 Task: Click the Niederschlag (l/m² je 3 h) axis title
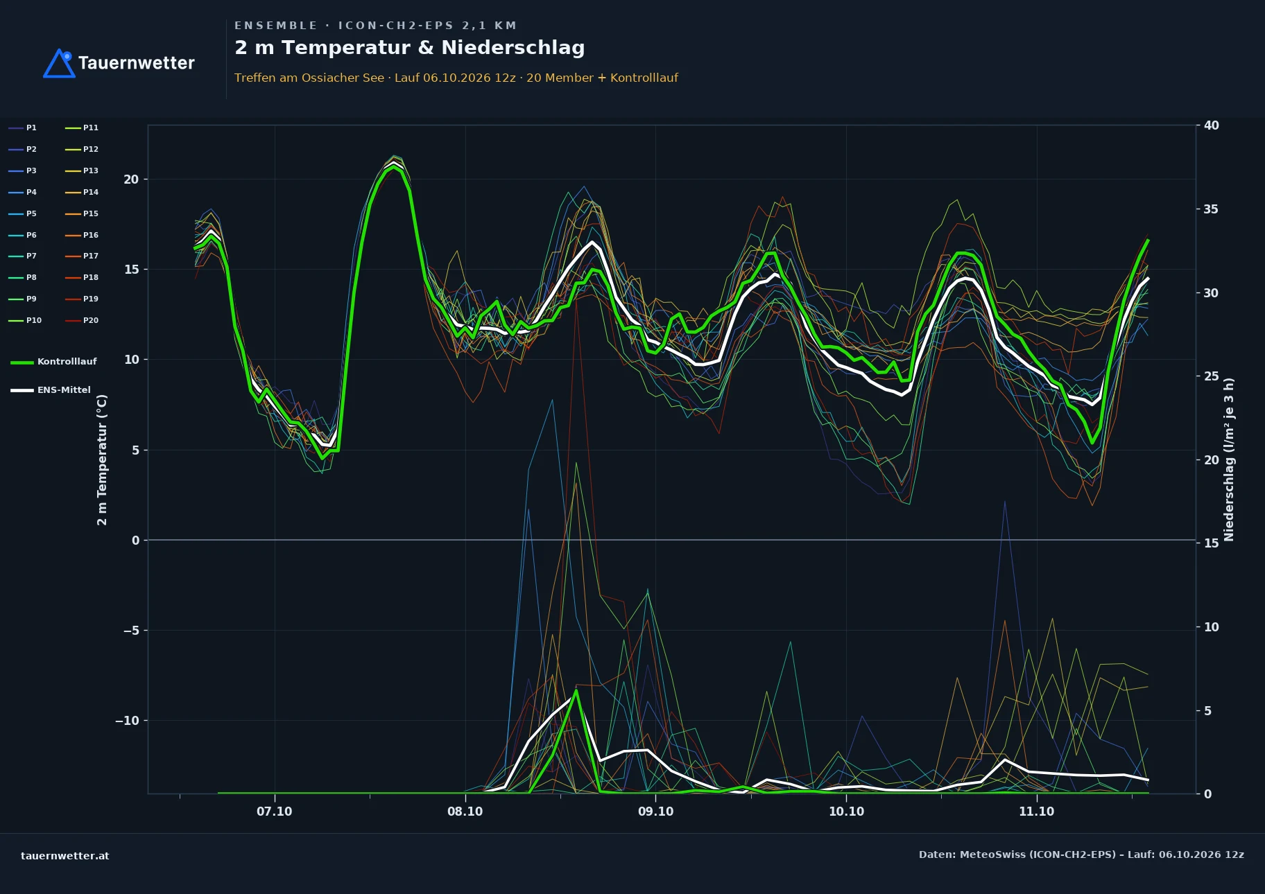coord(1229,459)
